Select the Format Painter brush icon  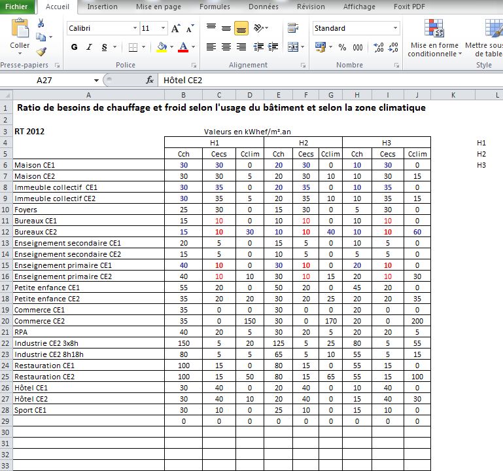[x=41, y=51]
